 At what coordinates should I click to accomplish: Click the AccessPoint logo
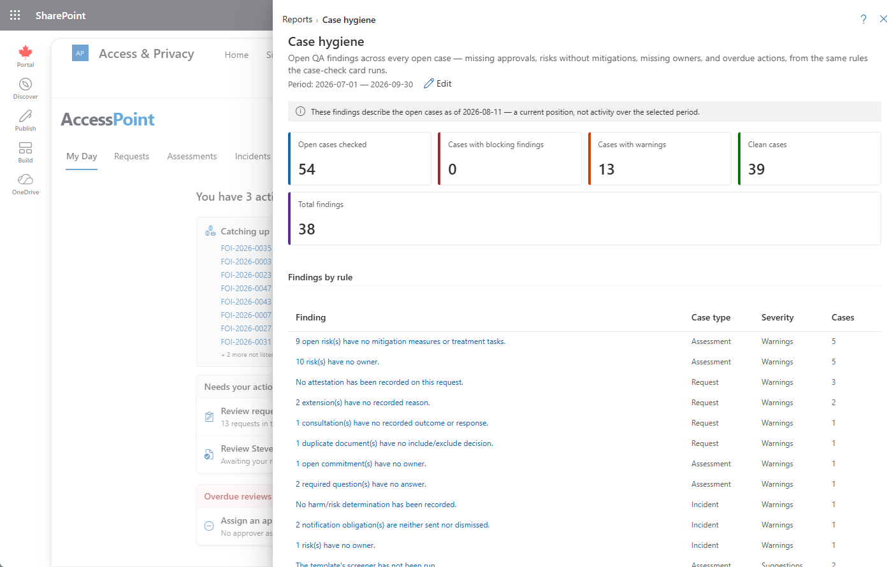point(108,120)
